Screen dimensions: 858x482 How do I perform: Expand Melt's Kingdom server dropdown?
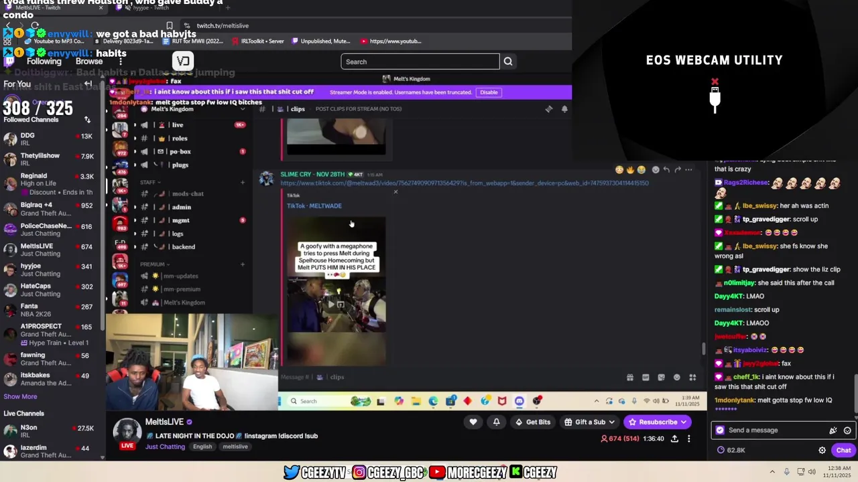(x=243, y=109)
